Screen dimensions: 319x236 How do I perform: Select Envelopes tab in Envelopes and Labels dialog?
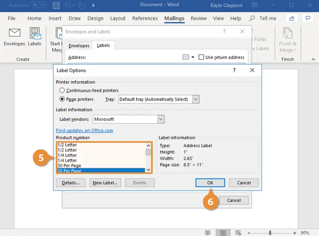79,46
